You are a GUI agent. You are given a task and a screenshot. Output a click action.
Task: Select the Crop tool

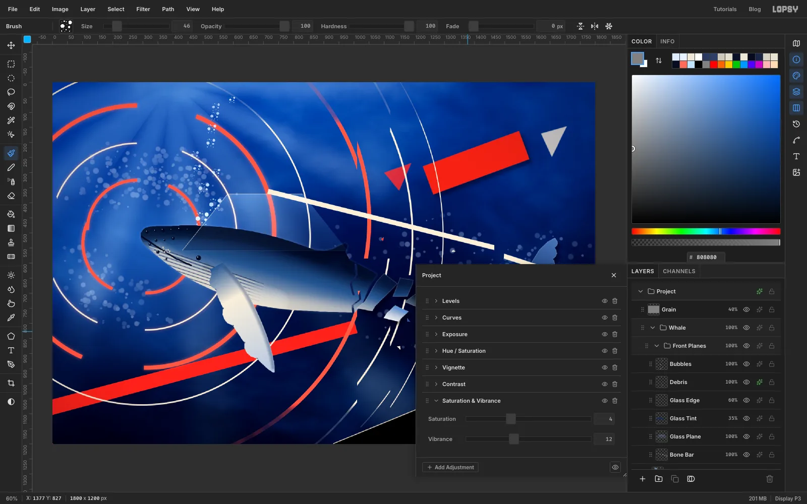click(x=11, y=383)
